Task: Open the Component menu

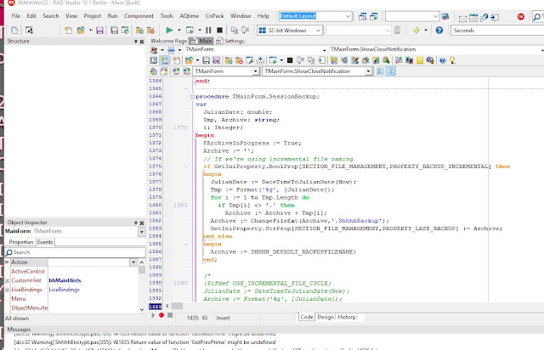Action: coord(139,16)
